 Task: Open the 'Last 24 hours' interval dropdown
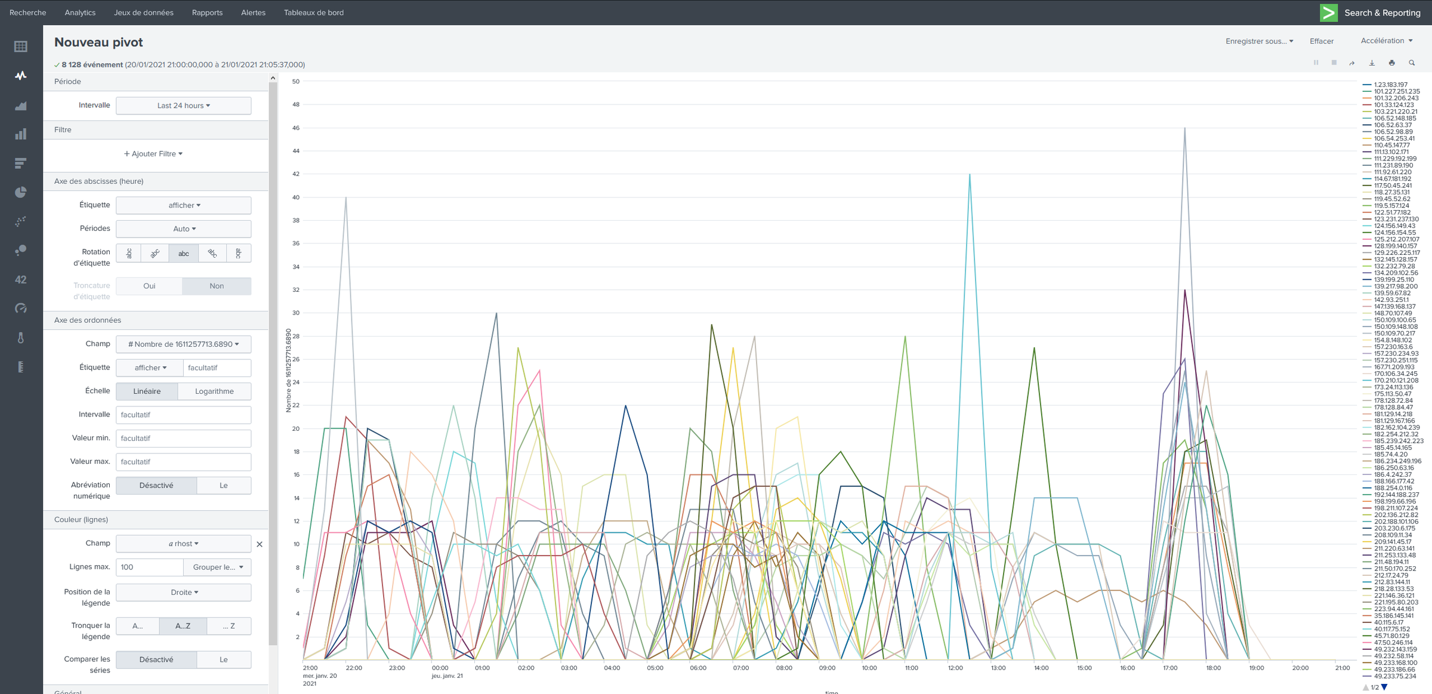coord(183,106)
